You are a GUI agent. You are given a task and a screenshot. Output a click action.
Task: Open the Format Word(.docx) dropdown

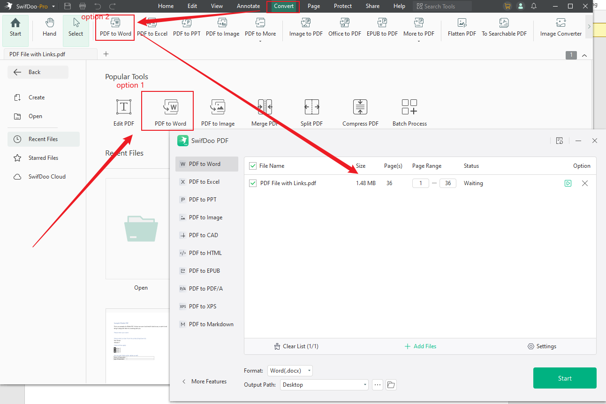point(290,370)
